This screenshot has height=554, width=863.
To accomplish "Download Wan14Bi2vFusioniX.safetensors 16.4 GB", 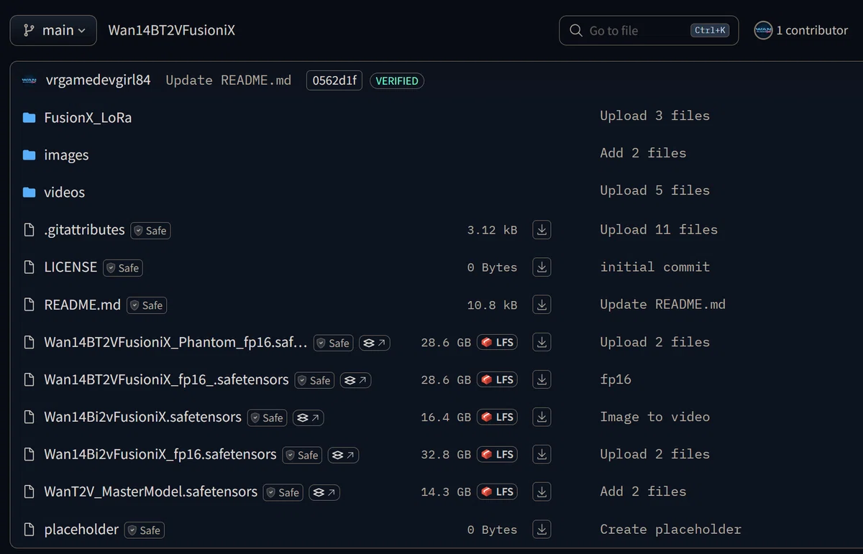I will coord(542,417).
